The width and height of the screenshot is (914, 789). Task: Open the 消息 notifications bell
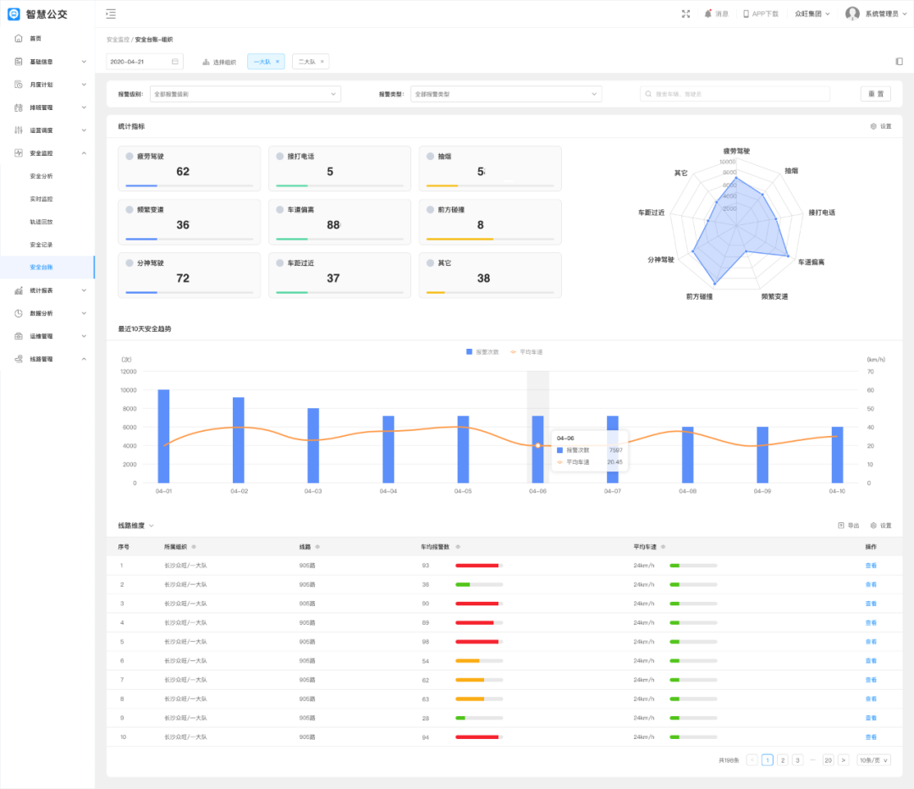coord(708,14)
